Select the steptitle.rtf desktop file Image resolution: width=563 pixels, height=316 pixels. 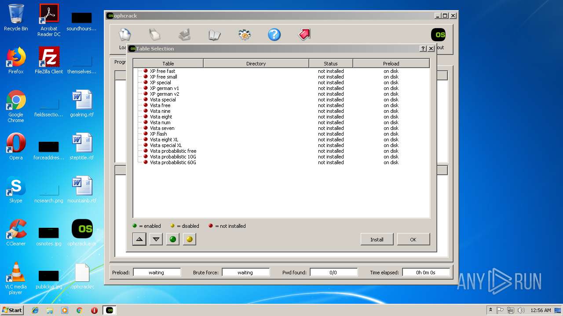(82, 147)
